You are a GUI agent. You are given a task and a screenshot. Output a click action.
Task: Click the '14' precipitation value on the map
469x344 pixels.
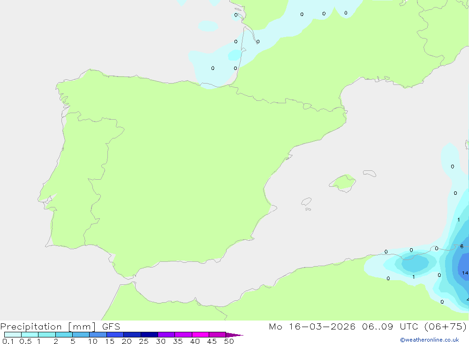(x=465, y=273)
